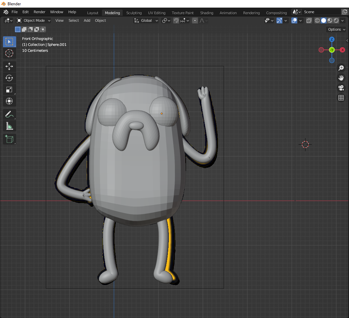
Task: Select the Add Cube tool
Action: pyautogui.click(x=9, y=139)
